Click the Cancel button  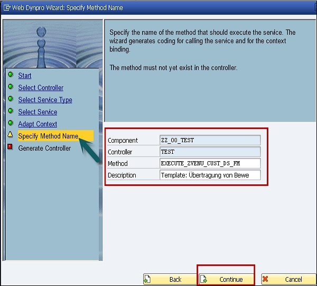click(288, 279)
